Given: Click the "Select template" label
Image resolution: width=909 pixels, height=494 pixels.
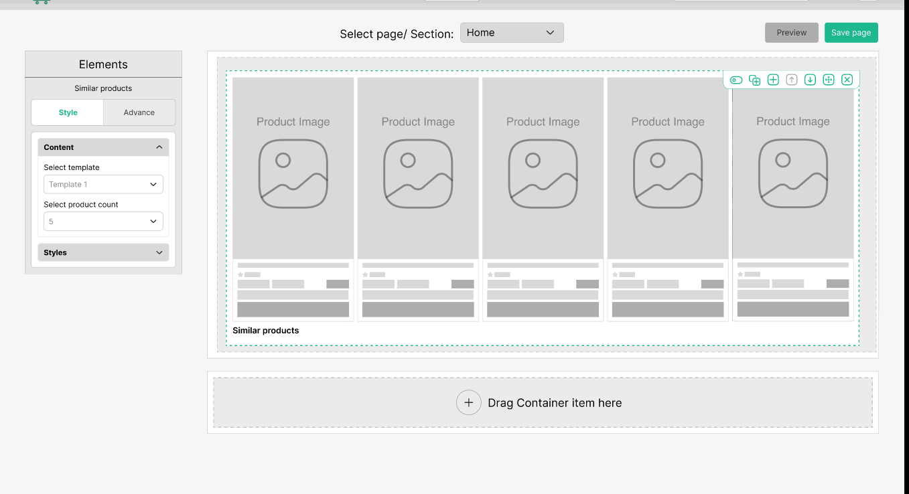Looking at the screenshot, I should 72,167.
